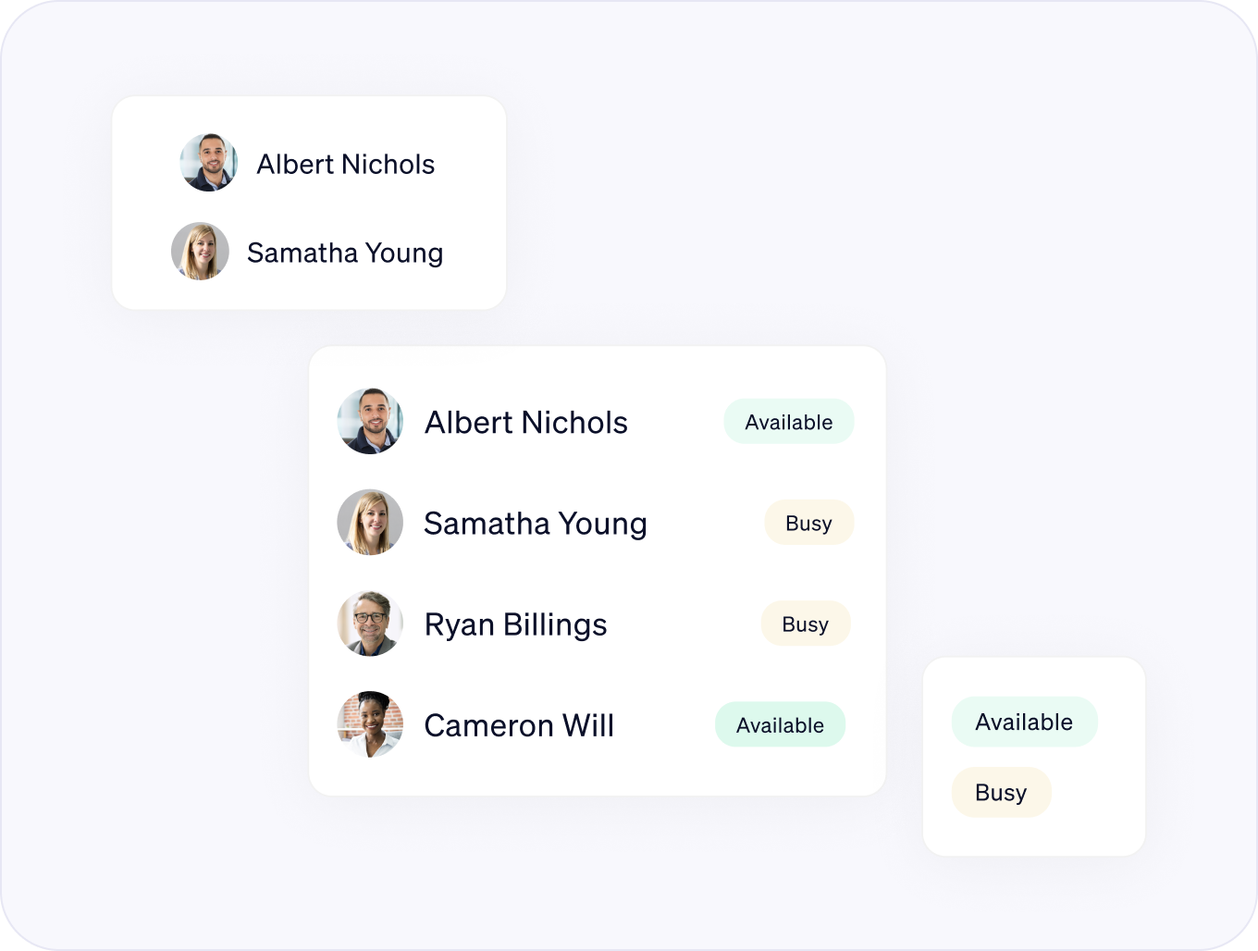The image size is (1258, 951).
Task: Click the Busy badge next to Samatha Young
Action: click(808, 523)
